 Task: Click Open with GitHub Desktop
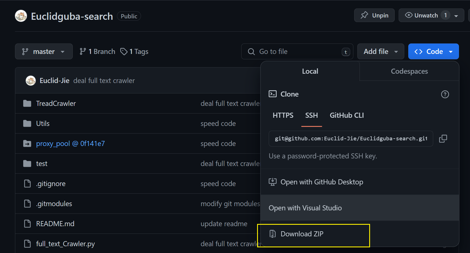(360, 182)
